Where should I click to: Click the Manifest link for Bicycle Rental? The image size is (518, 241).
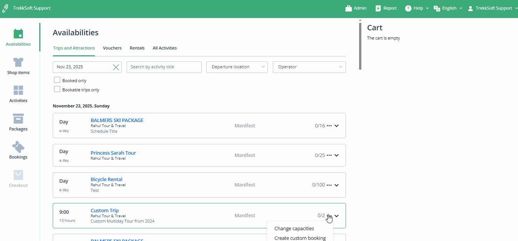(245, 185)
